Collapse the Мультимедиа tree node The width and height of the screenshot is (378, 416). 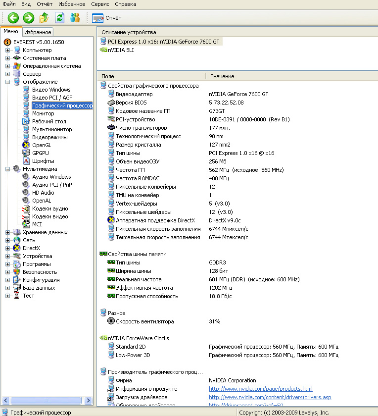tap(8, 169)
